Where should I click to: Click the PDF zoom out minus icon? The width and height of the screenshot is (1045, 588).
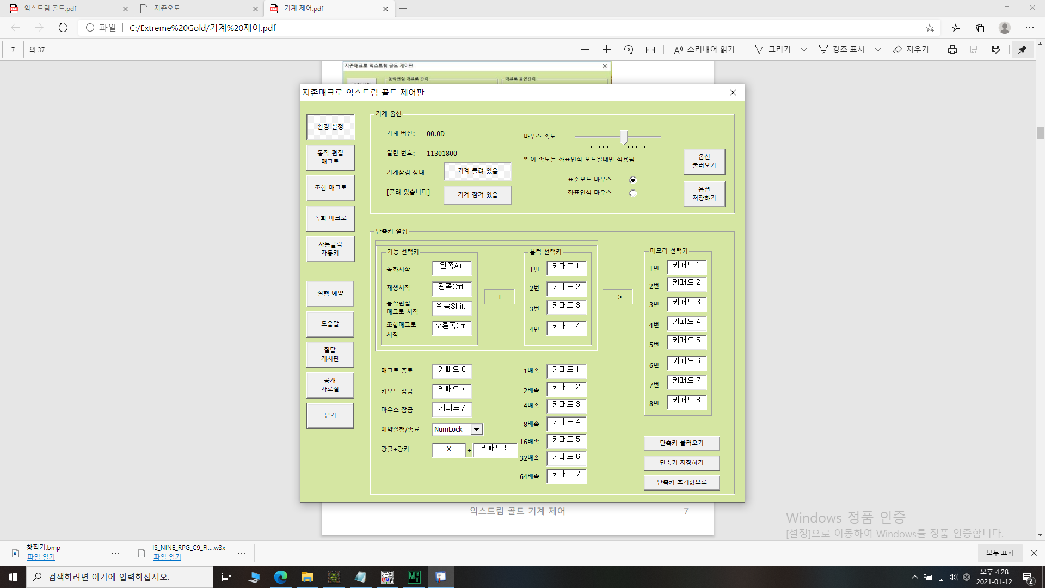click(x=585, y=50)
